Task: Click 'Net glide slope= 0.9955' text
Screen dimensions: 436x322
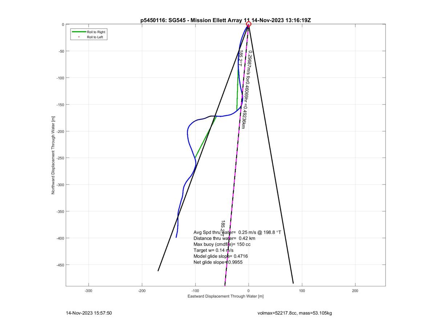Action: pyautogui.click(x=218, y=262)
